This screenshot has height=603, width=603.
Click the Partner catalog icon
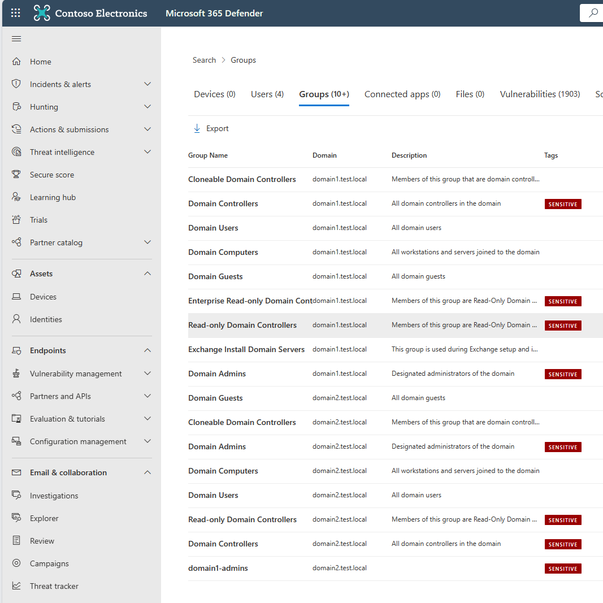coord(16,242)
